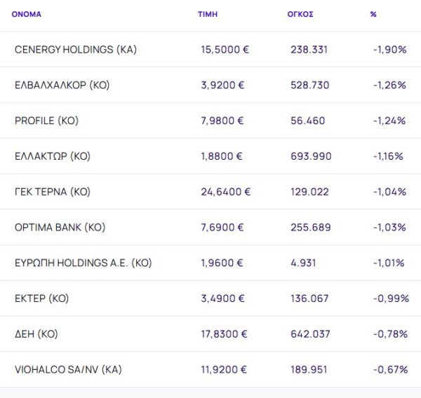Click ΕΛΛΑΚΤΩΡ (ΚΟ) stock name
The width and height of the screenshot is (421, 398).
(x=53, y=156)
